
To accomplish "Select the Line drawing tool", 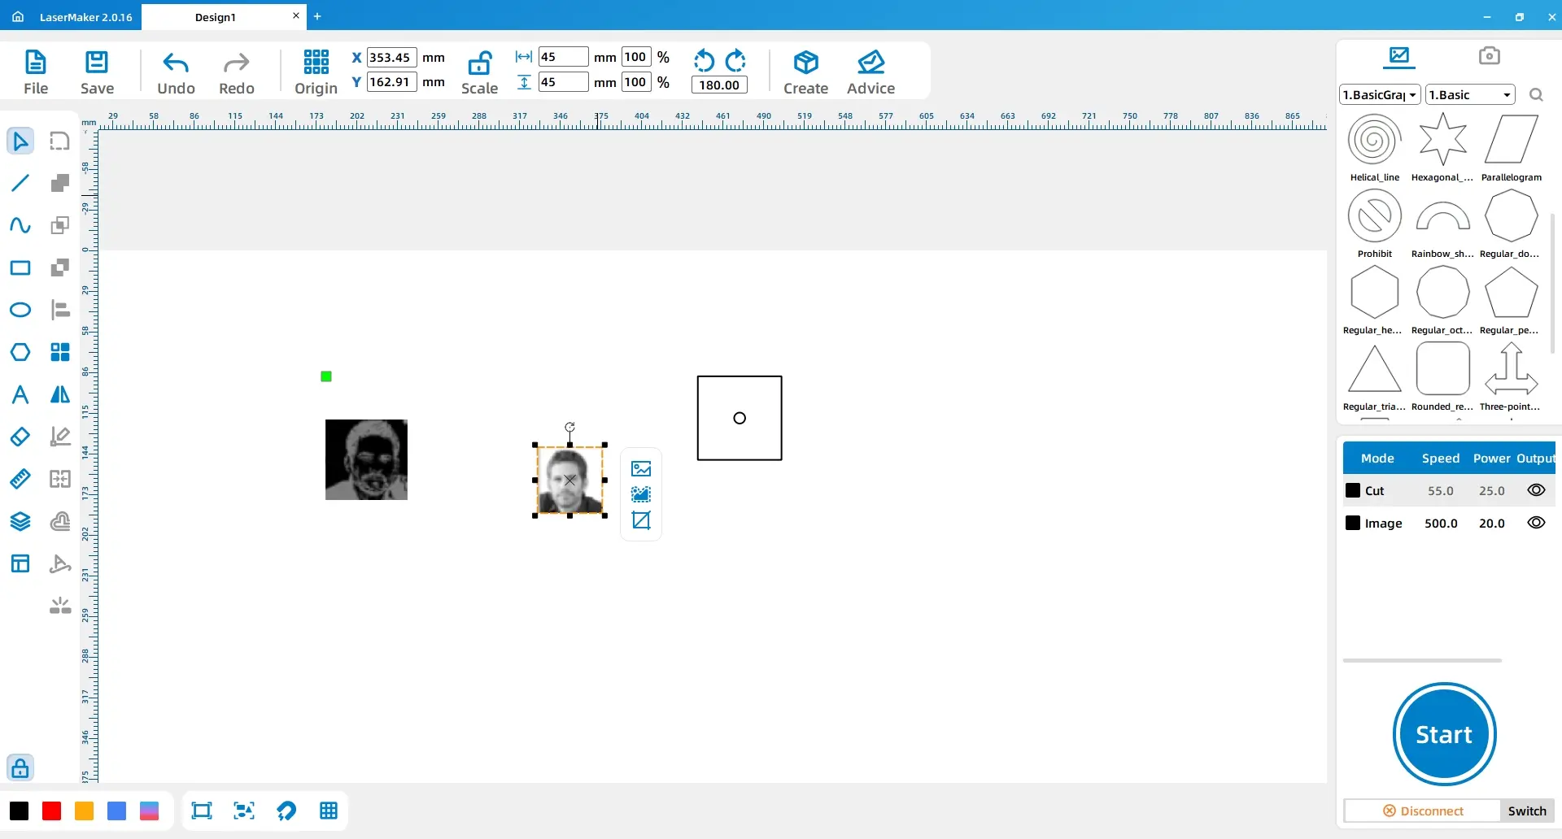I will pyautogui.click(x=20, y=183).
